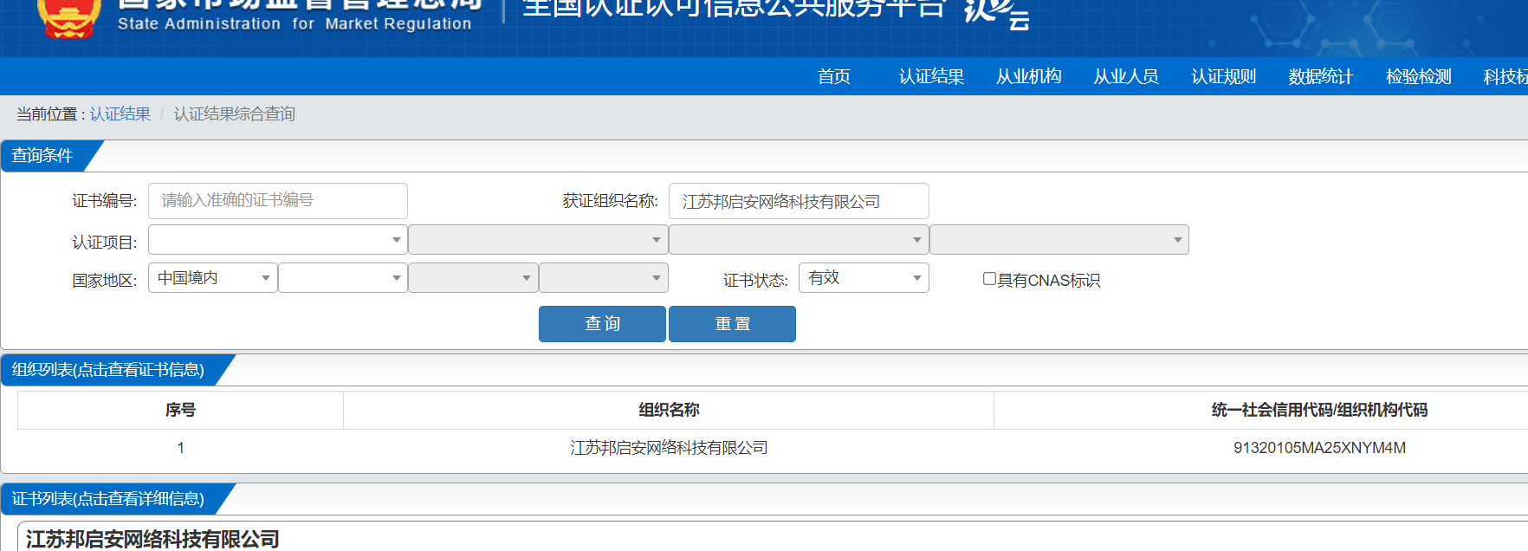Follow the 认证结果 breadcrumb link
Viewport: 1528px width, 551px height.
point(120,114)
